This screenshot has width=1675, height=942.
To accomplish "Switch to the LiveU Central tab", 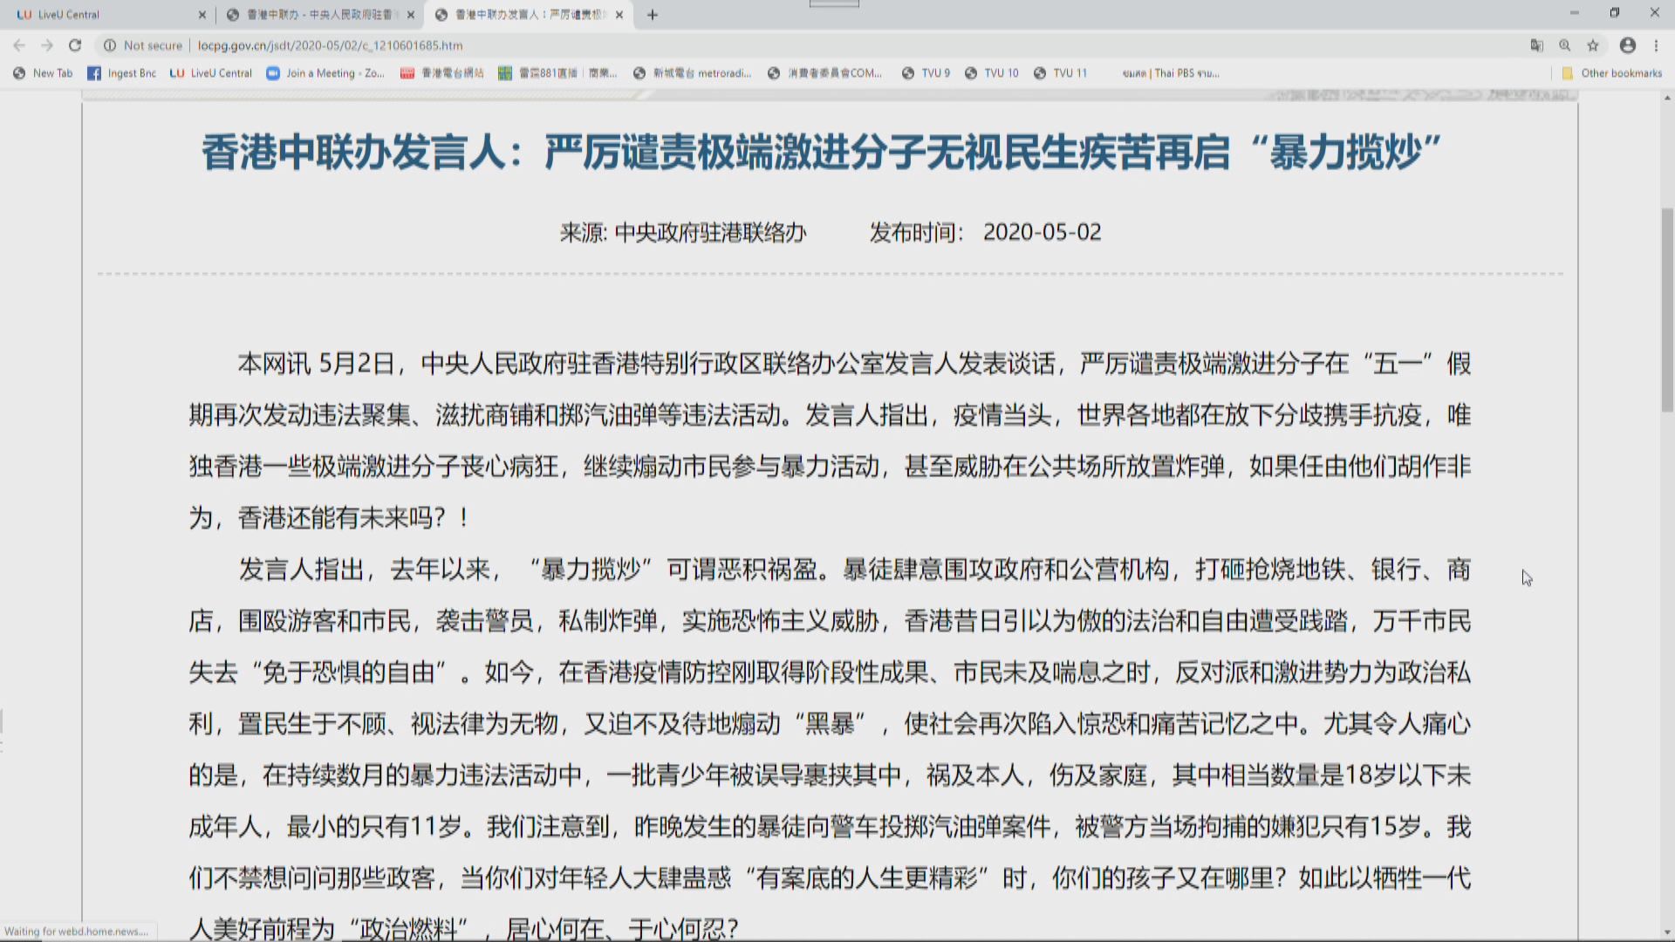I will (x=96, y=14).
